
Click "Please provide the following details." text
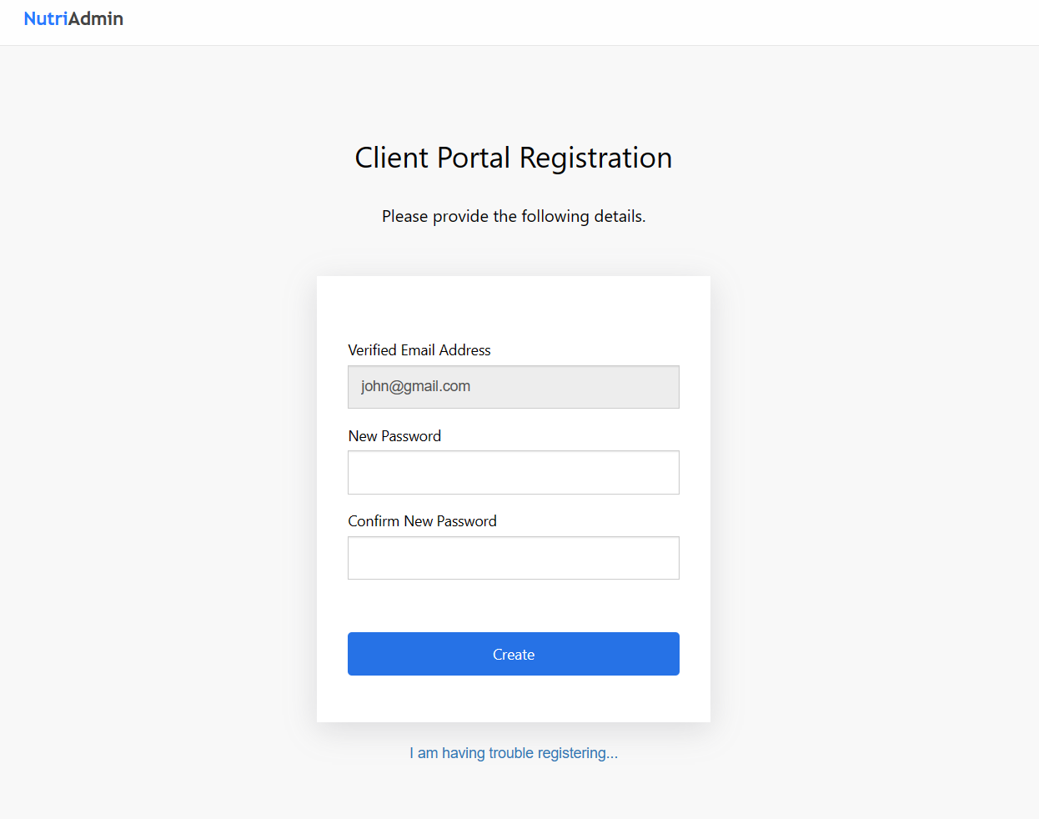pyautogui.click(x=513, y=216)
